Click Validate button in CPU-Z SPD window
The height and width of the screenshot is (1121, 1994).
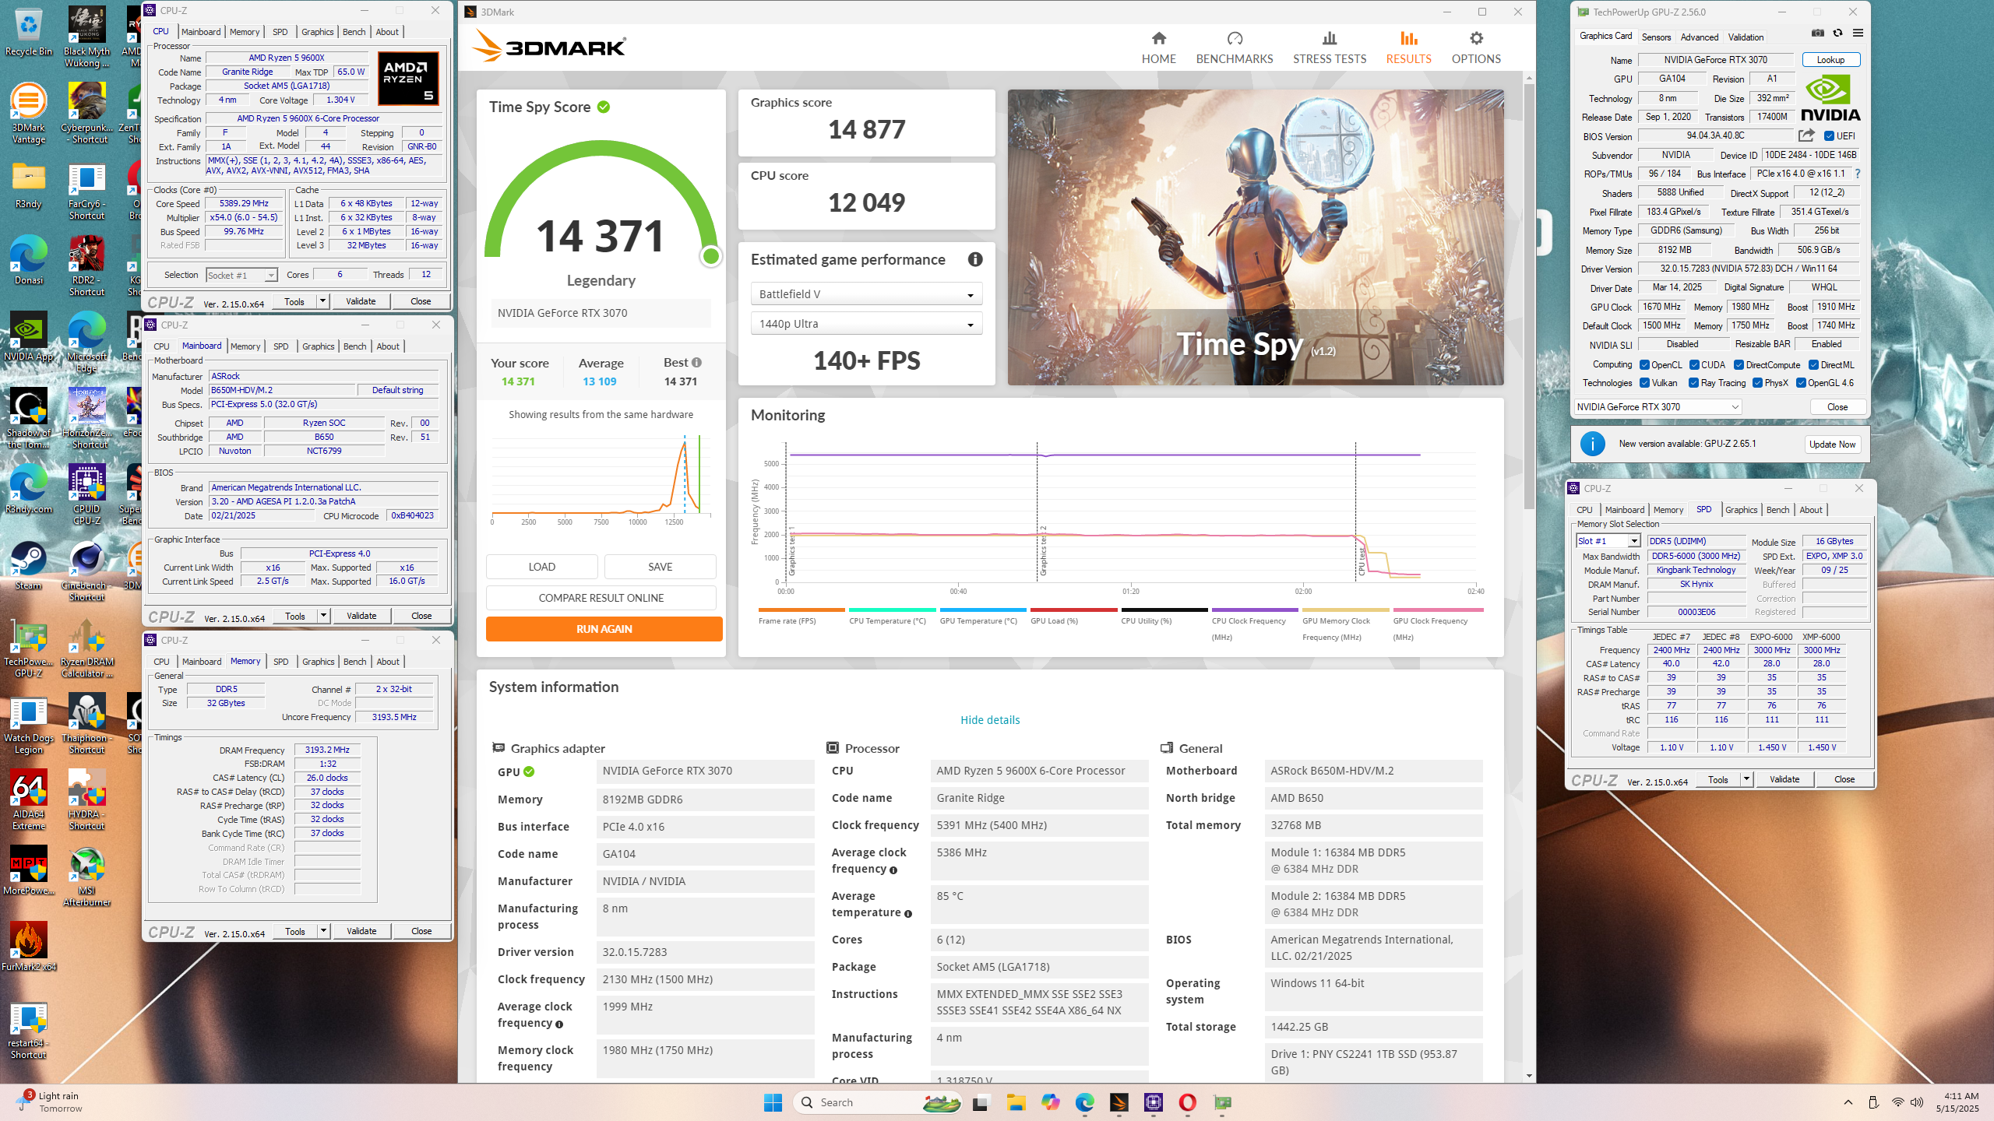pos(1784,779)
